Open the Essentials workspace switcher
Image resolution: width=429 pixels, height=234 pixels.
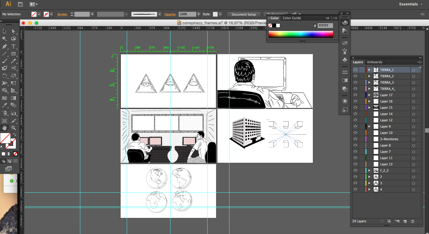[411, 4]
